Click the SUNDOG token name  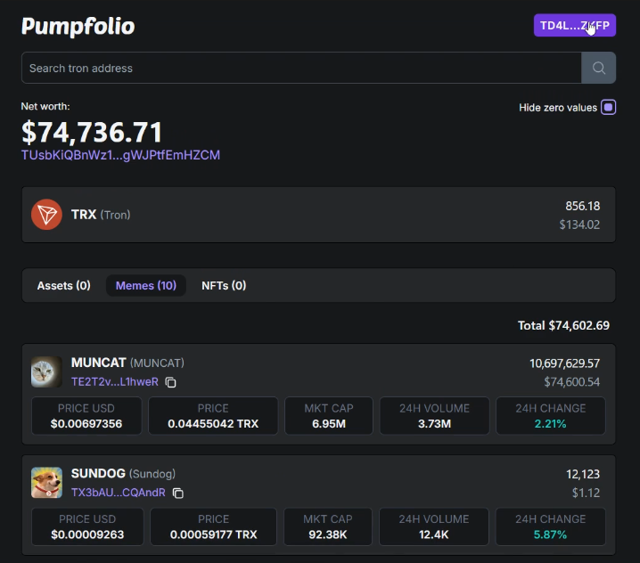click(x=98, y=473)
